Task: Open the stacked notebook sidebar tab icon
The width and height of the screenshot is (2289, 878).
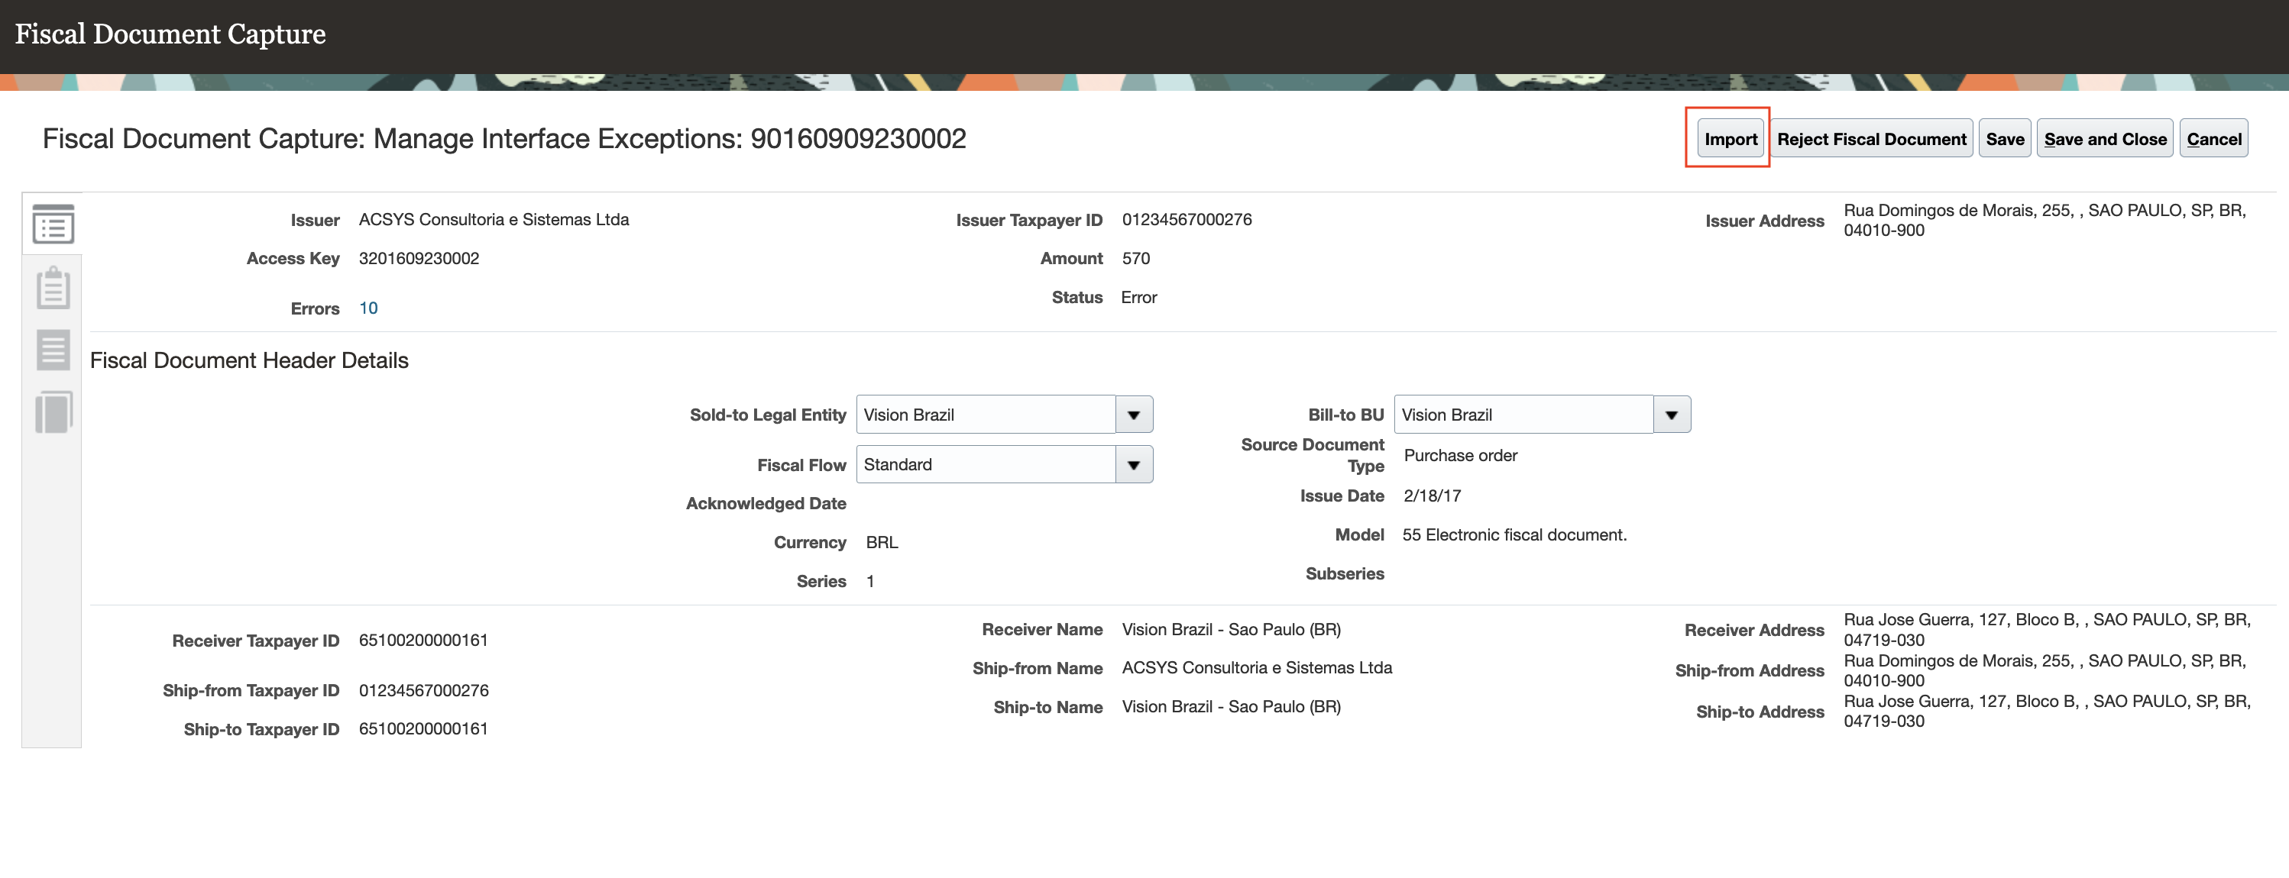Action: (x=53, y=412)
